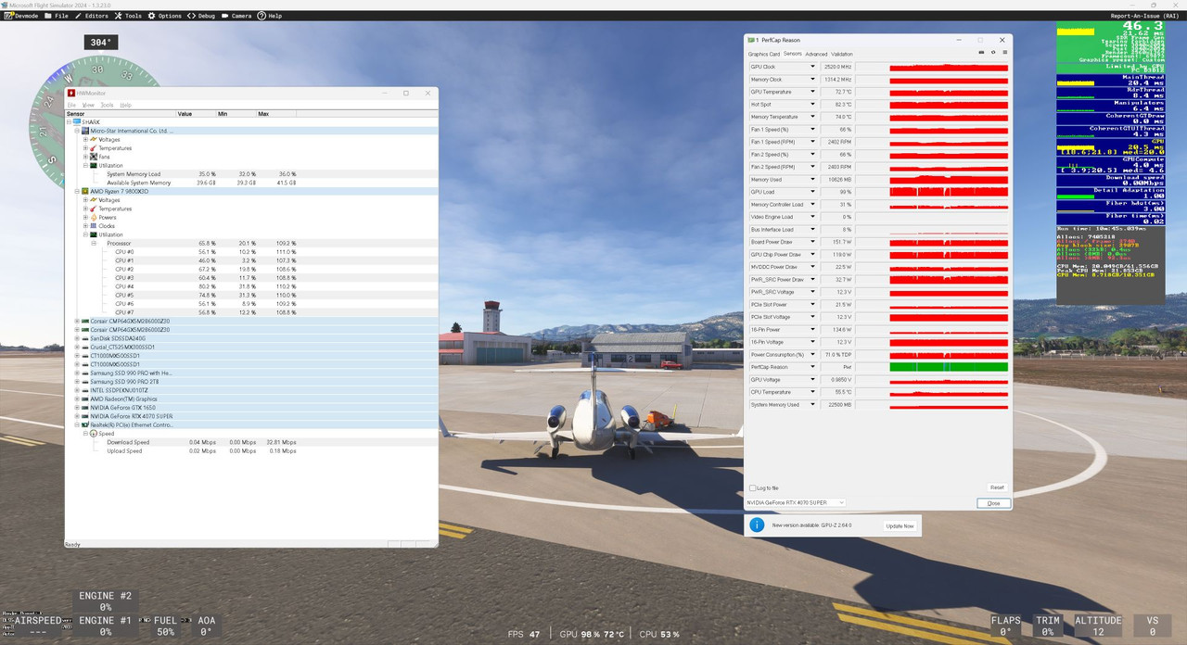Open the HWMonitor File menu
This screenshot has height=645, width=1187.
tap(70, 105)
